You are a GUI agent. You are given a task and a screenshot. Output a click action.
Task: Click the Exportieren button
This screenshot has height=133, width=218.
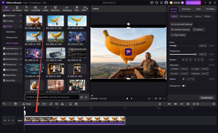point(193,3)
